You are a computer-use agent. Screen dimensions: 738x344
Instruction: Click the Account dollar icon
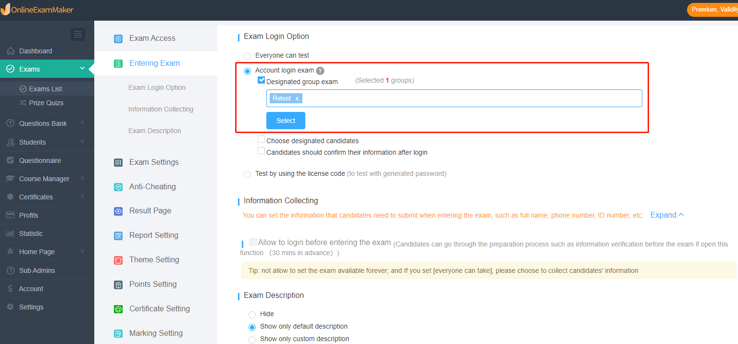click(x=10, y=289)
